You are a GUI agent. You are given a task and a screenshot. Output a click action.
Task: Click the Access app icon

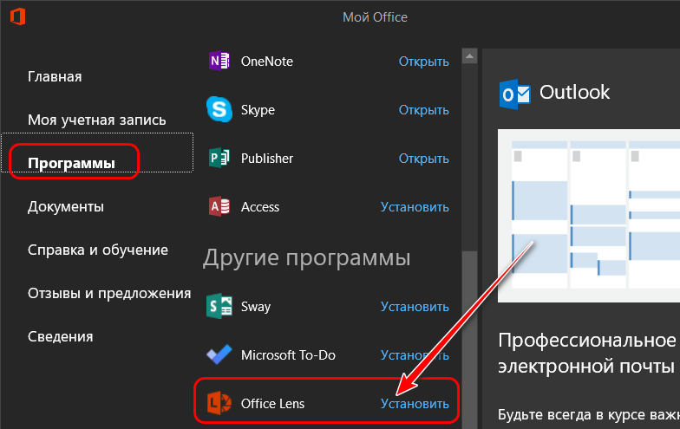pos(219,206)
